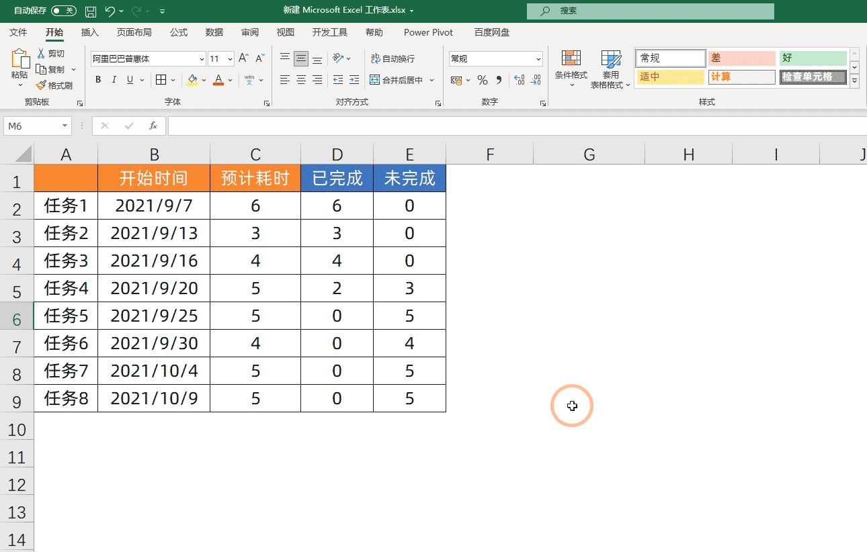Apply the comma style icon

(499, 80)
